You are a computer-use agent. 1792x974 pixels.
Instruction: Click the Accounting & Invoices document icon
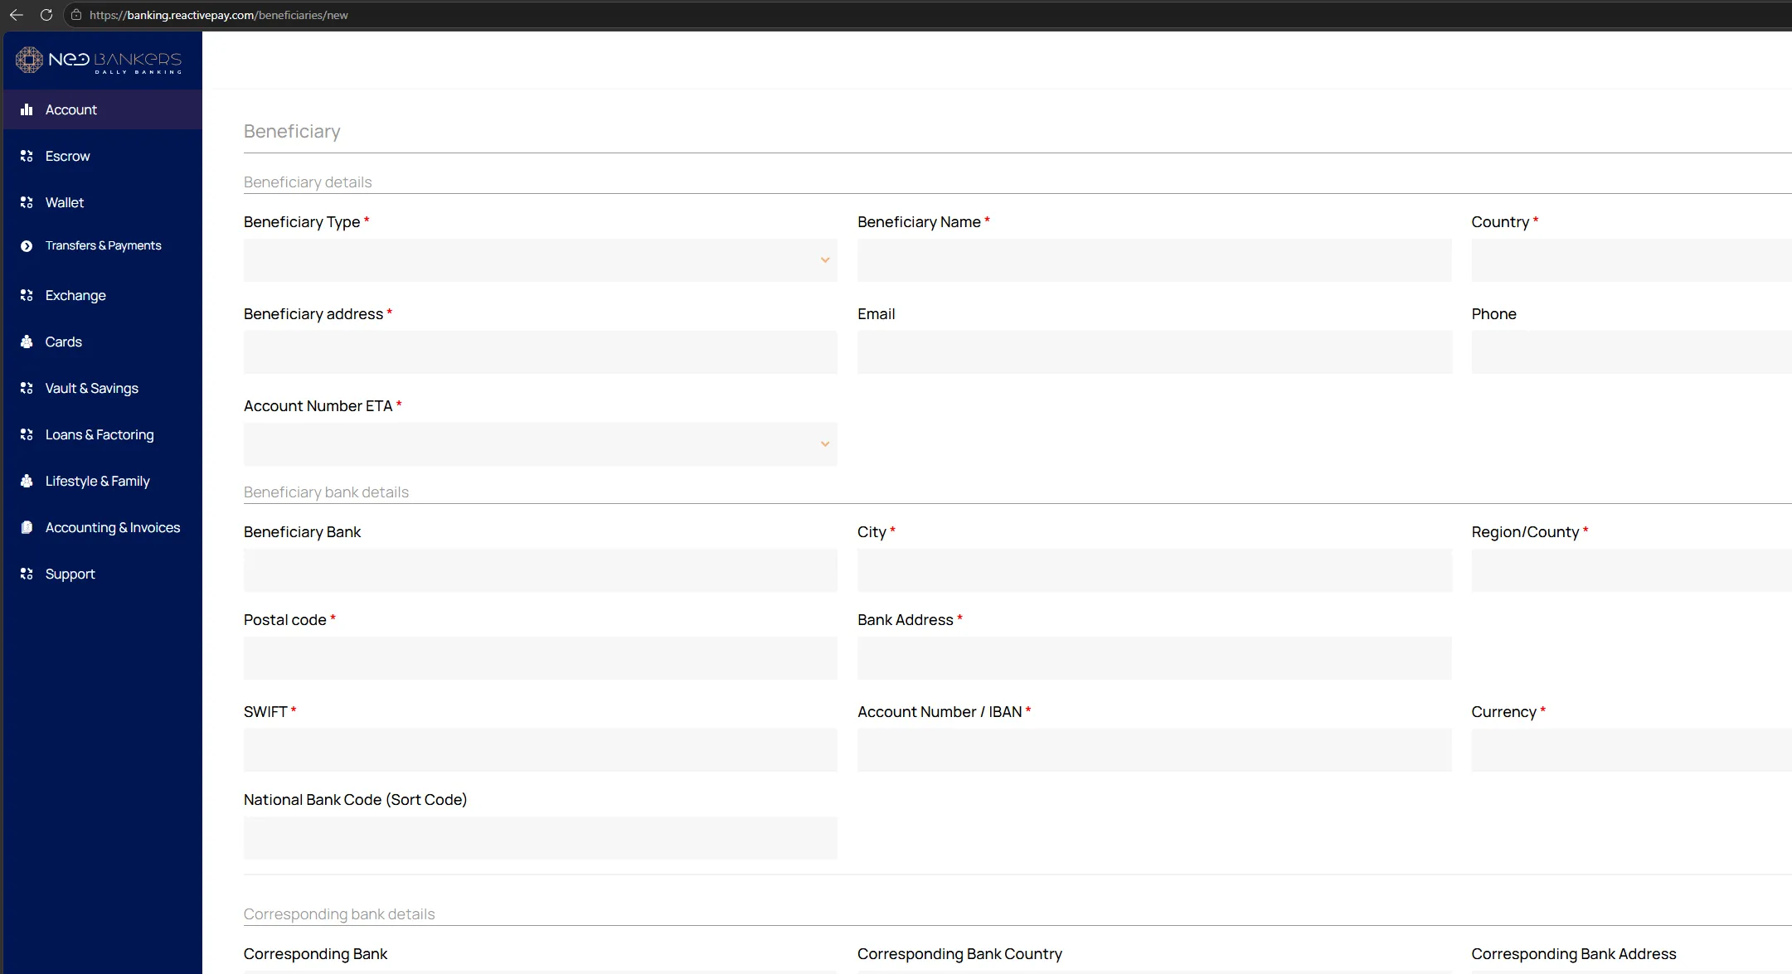tap(27, 527)
